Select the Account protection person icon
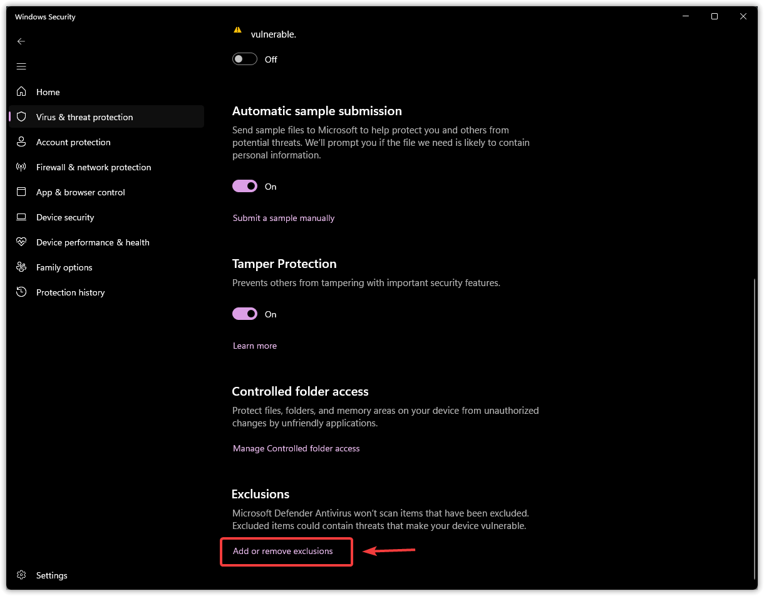Screen dimensions: 764x596 click(x=21, y=141)
